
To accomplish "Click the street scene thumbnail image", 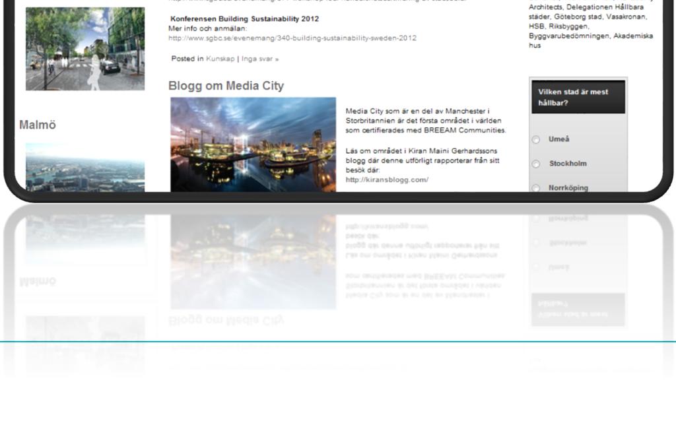I will click(85, 49).
